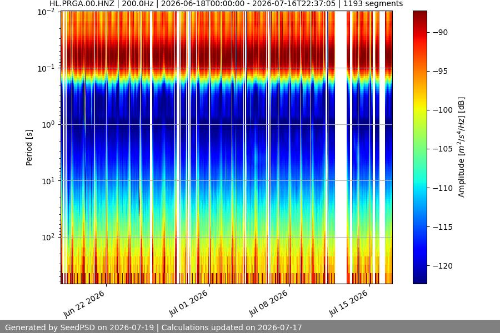Click the plot title starting HL.PRGA.00.HNZ
Screen dimensions: 500x333
(226, 4)
